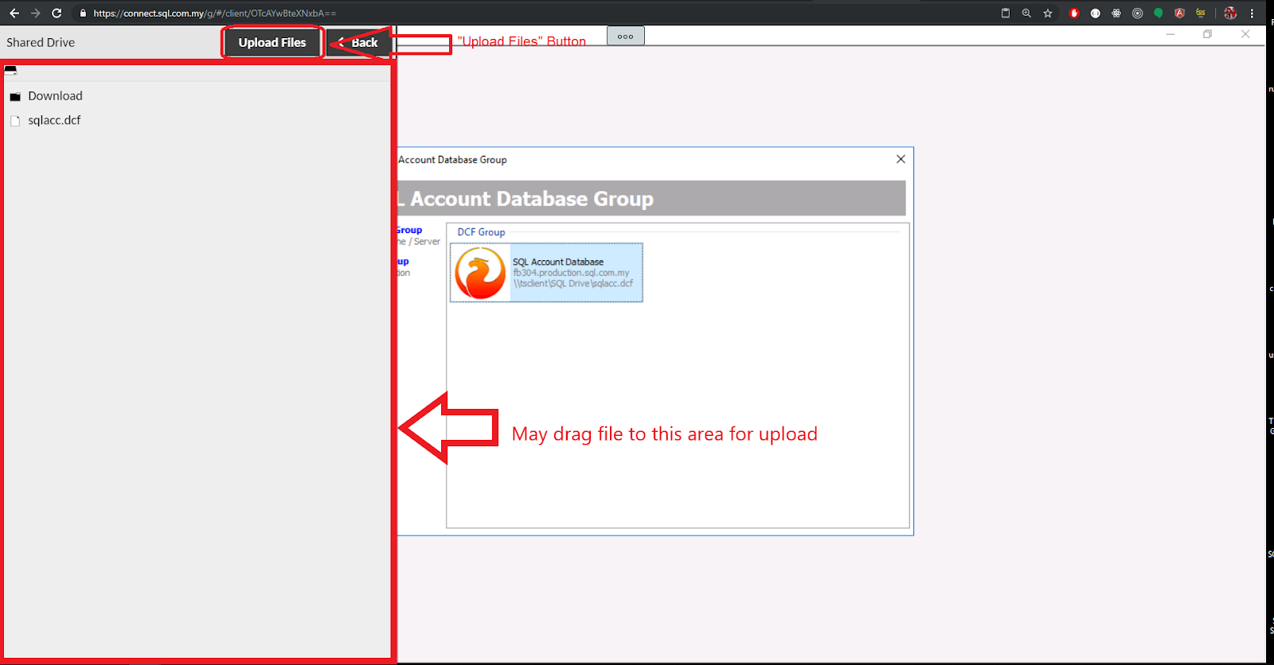The image size is (1274, 665).
Task: Open the Download folder
Action: pyautogui.click(x=55, y=96)
